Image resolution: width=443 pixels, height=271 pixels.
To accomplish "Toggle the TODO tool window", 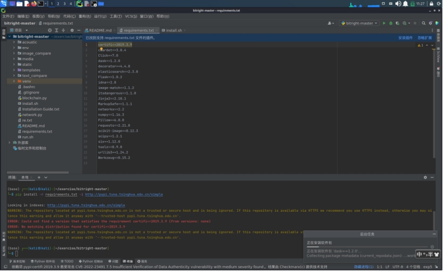I will pyautogui.click(x=67, y=261).
